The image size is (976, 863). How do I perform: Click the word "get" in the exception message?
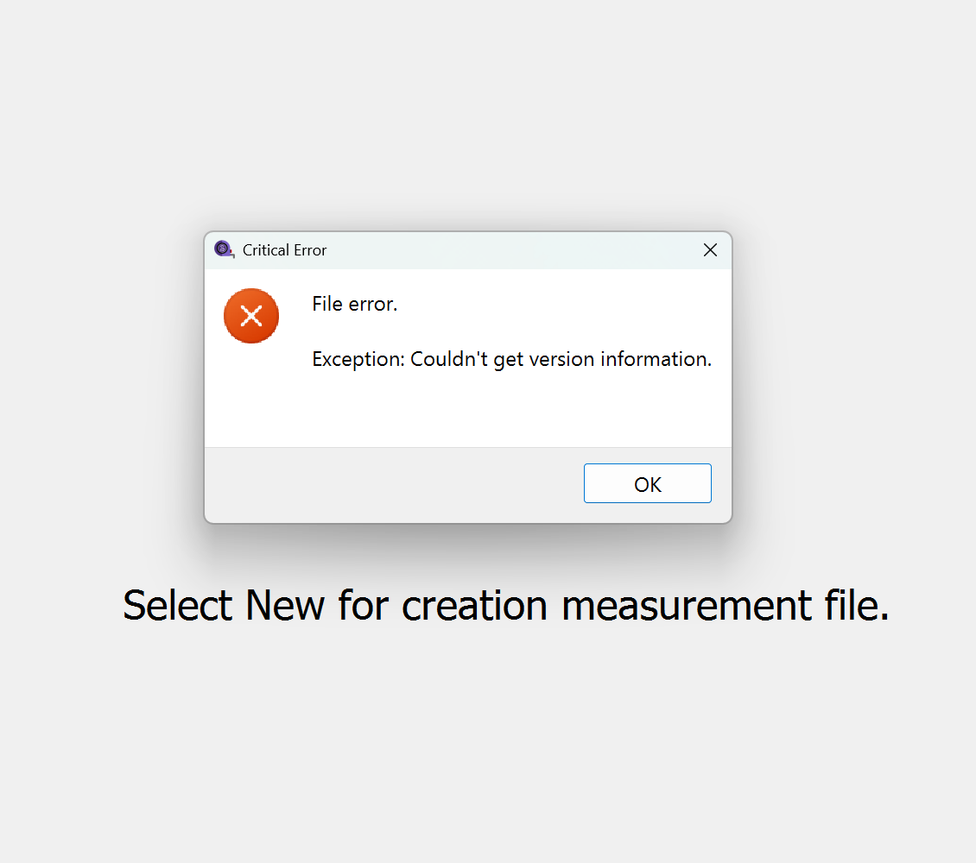point(507,359)
